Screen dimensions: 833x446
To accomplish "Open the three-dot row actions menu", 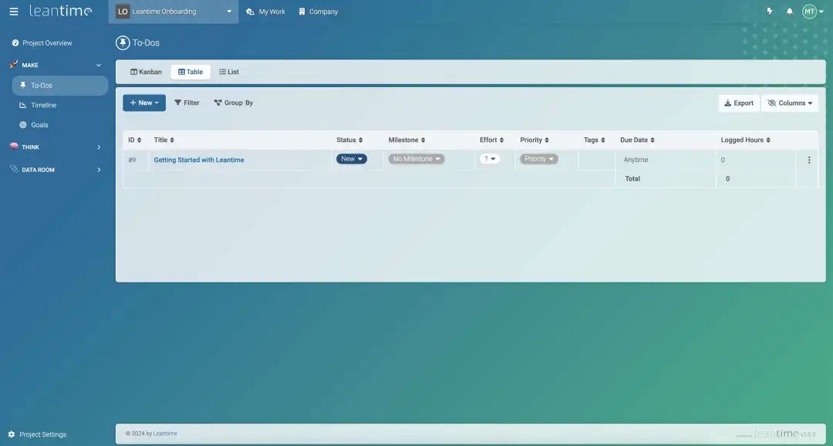I will [x=809, y=160].
